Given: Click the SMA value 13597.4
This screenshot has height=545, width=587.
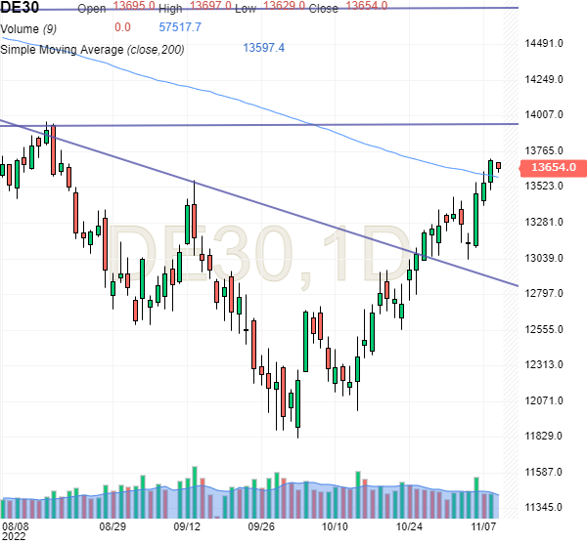Looking at the screenshot, I should (x=263, y=48).
